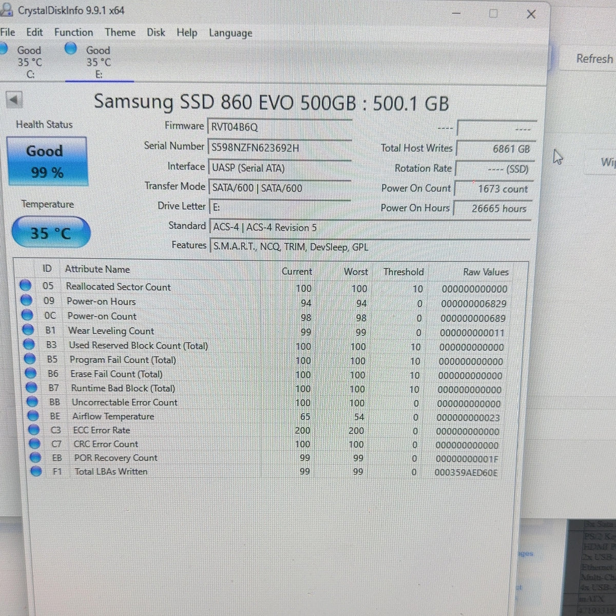Click the 35 °C temperature button

point(50,233)
